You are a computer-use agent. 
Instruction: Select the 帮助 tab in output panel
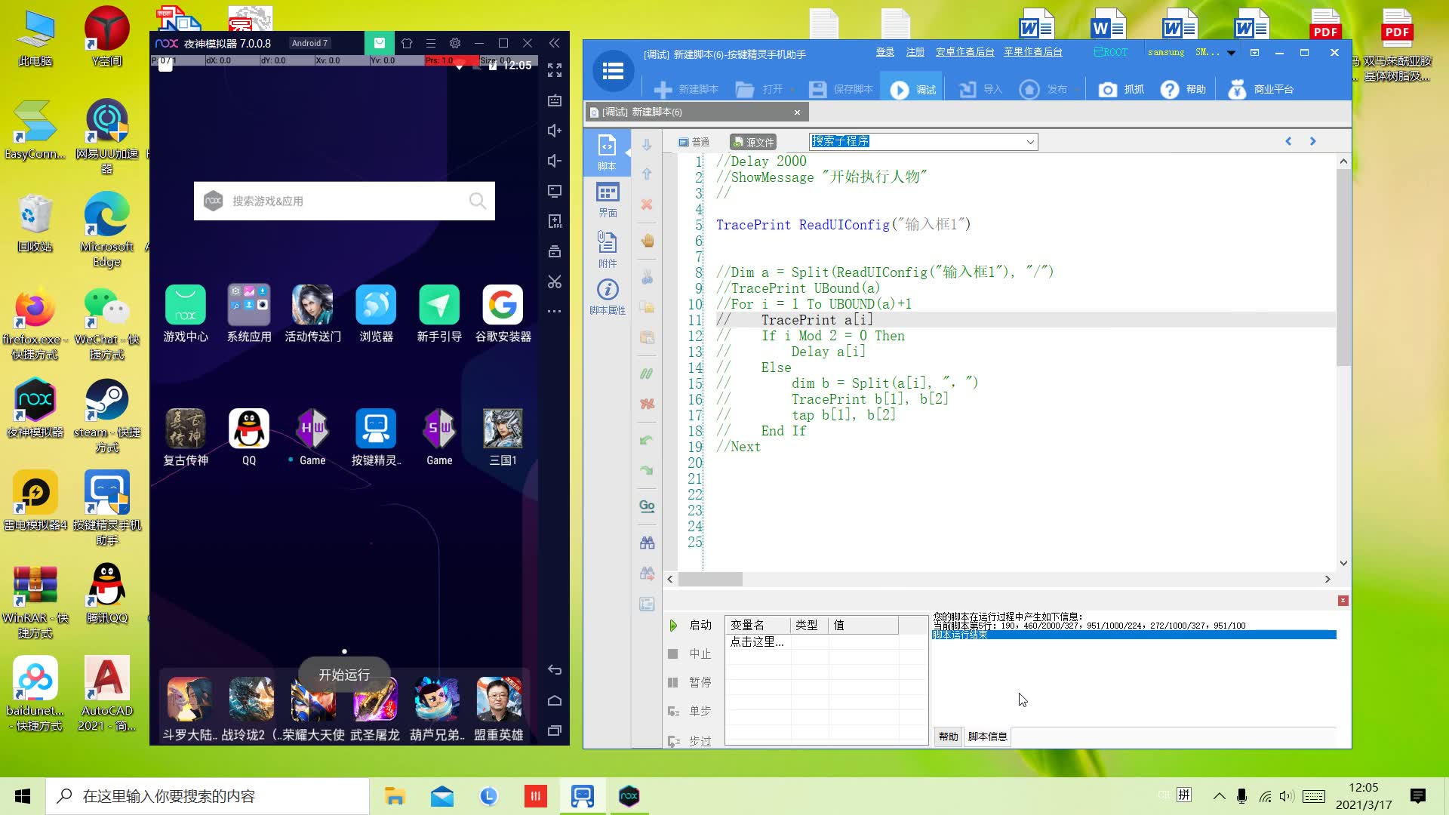coord(948,737)
